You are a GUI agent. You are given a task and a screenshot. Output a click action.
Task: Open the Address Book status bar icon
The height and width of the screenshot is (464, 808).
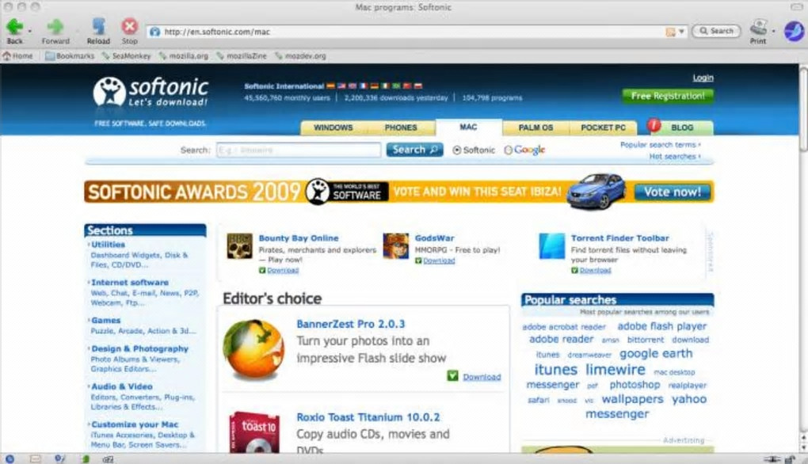(x=86, y=458)
